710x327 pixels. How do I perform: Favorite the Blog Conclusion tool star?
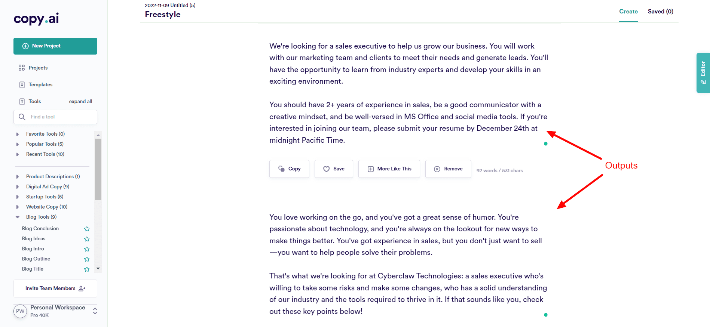pyautogui.click(x=87, y=229)
